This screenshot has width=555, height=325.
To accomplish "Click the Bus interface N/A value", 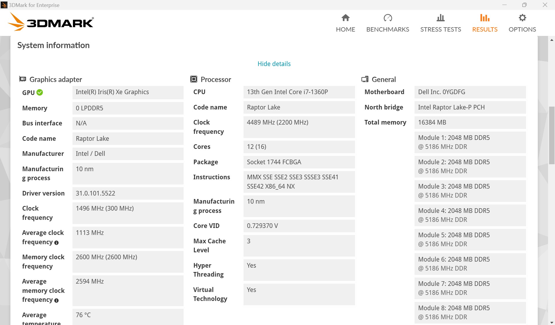I will tap(128, 123).
